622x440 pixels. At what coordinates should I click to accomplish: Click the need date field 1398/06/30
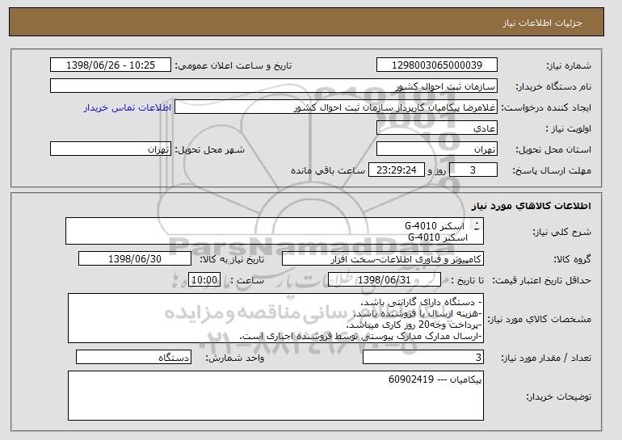coord(135,259)
